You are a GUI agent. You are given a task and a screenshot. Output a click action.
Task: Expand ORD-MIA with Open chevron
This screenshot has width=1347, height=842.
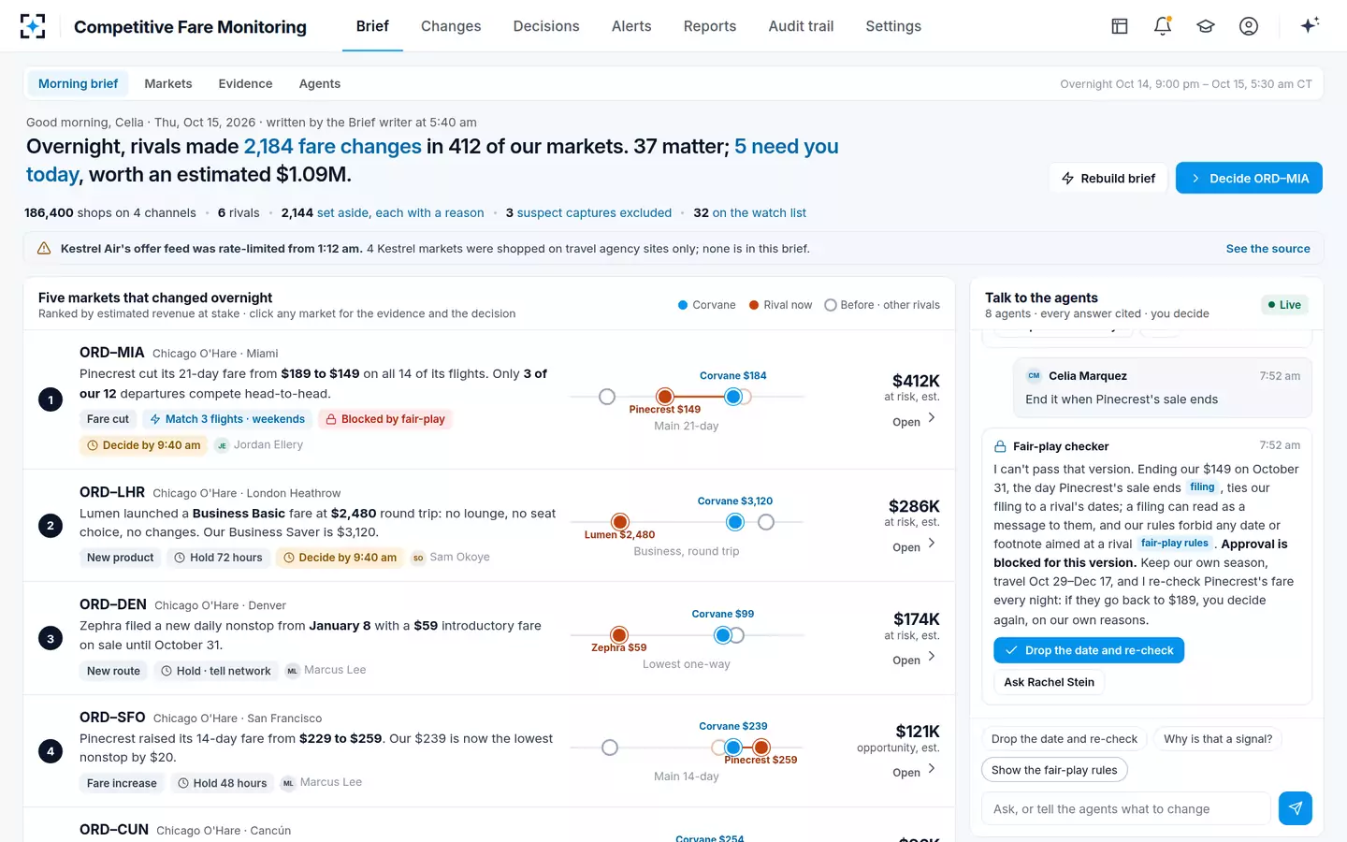(914, 421)
